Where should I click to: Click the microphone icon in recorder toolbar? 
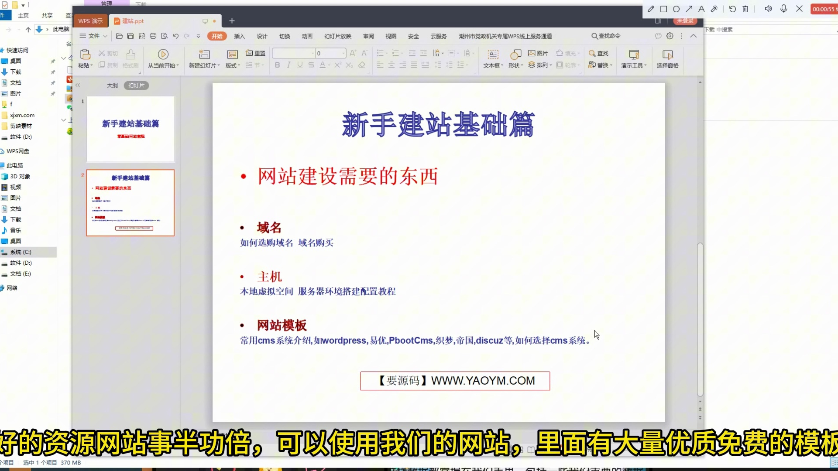point(784,9)
